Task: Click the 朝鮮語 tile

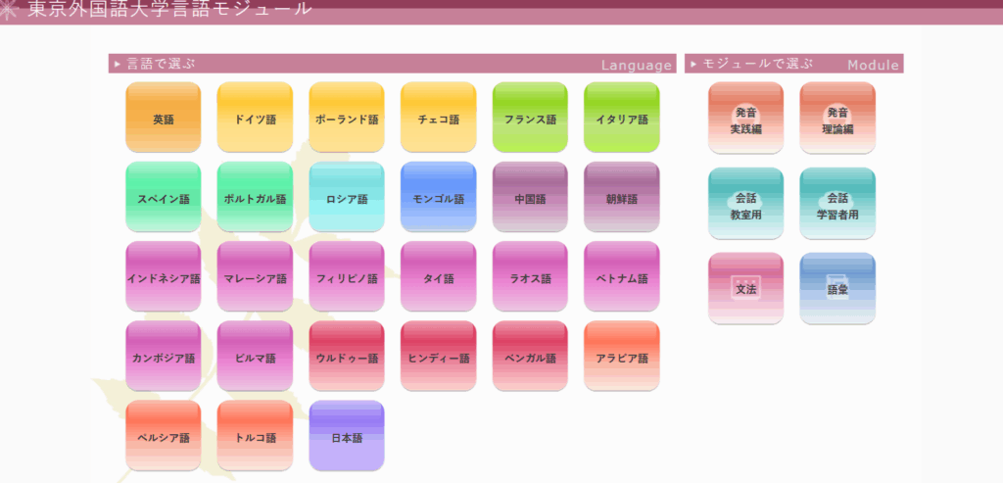Action: 622,196
